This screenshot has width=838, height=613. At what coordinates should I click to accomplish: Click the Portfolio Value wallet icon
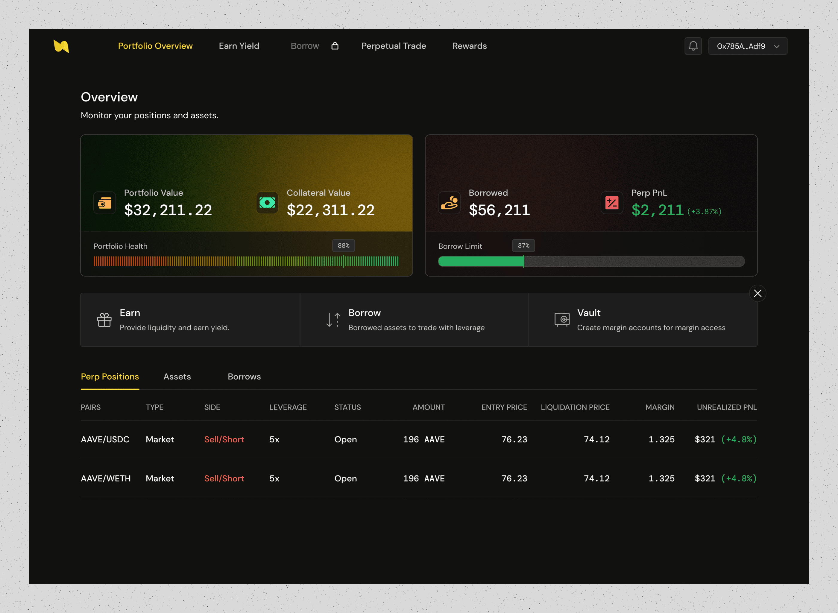point(105,203)
